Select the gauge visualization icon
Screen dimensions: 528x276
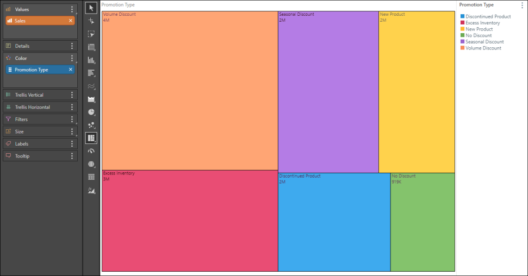[x=91, y=151]
